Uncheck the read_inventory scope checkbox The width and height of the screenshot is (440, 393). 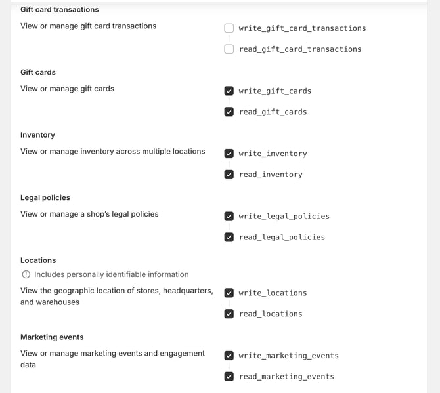229,175
